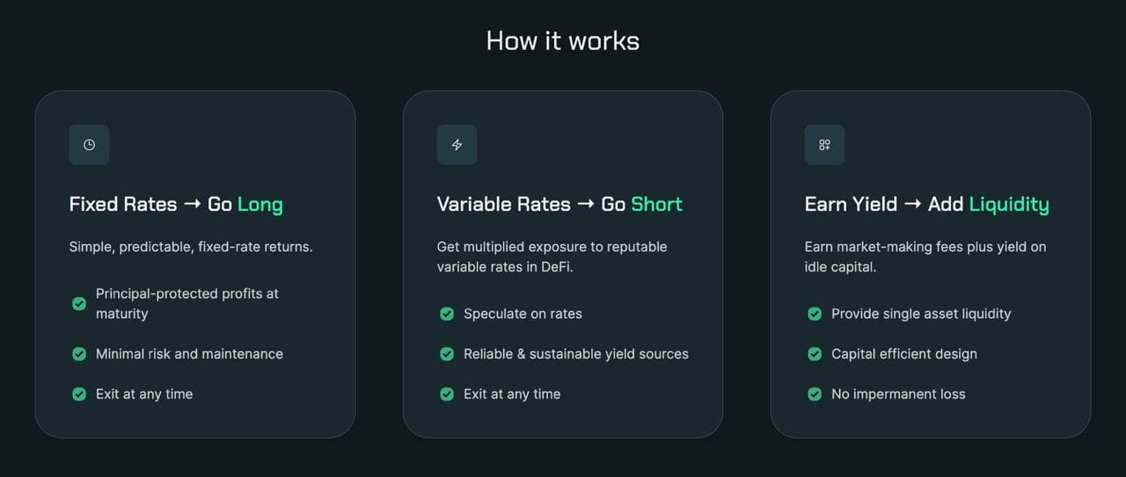Click checkmark next to Capital efficient design

[x=815, y=354]
